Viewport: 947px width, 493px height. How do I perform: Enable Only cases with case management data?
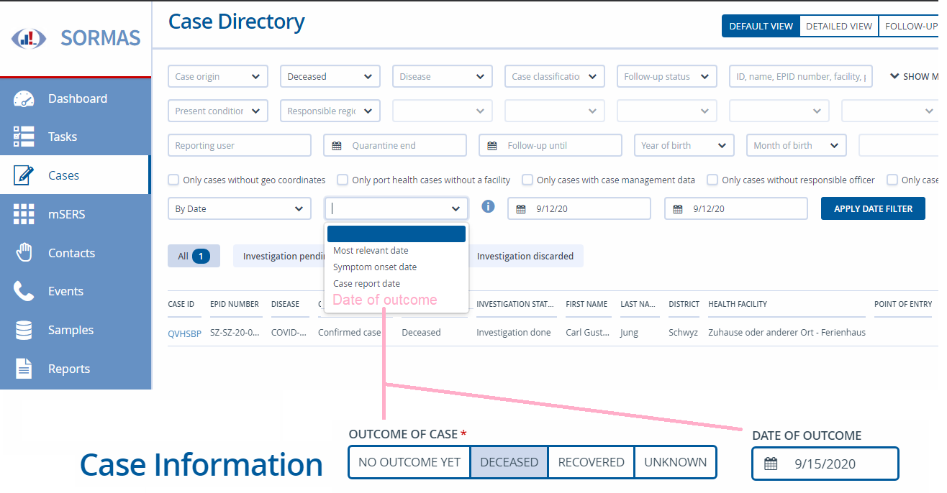click(527, 180)
